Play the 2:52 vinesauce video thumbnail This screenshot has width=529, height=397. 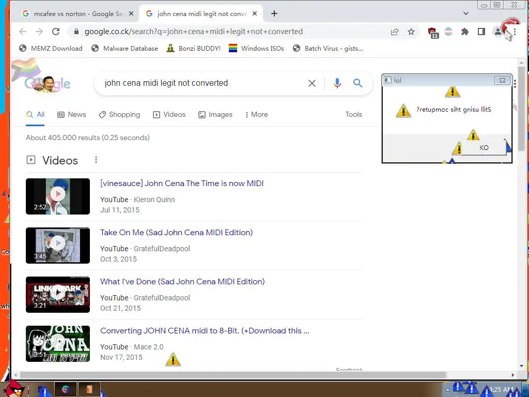tap(58, 196)
